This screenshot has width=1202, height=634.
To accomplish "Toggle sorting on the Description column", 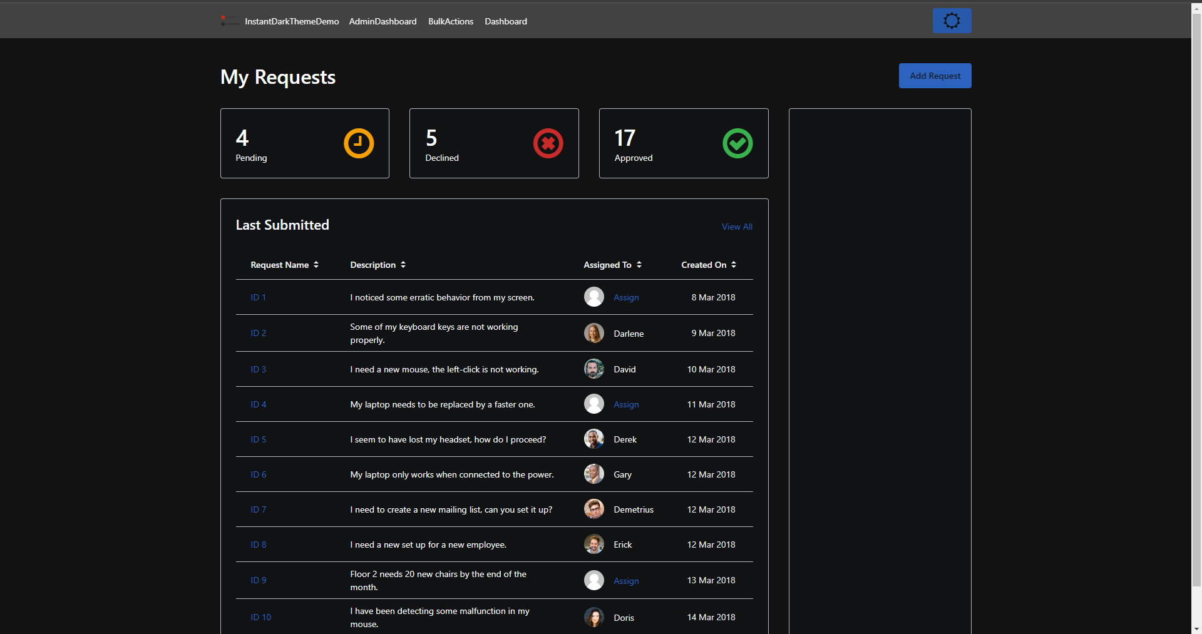I will pyautogui.click(x=403, y=264).
